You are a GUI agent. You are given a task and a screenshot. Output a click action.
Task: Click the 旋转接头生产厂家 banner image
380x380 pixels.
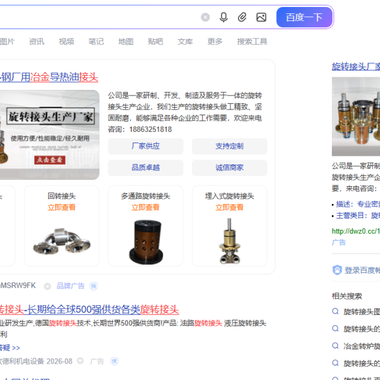[49, 135]
